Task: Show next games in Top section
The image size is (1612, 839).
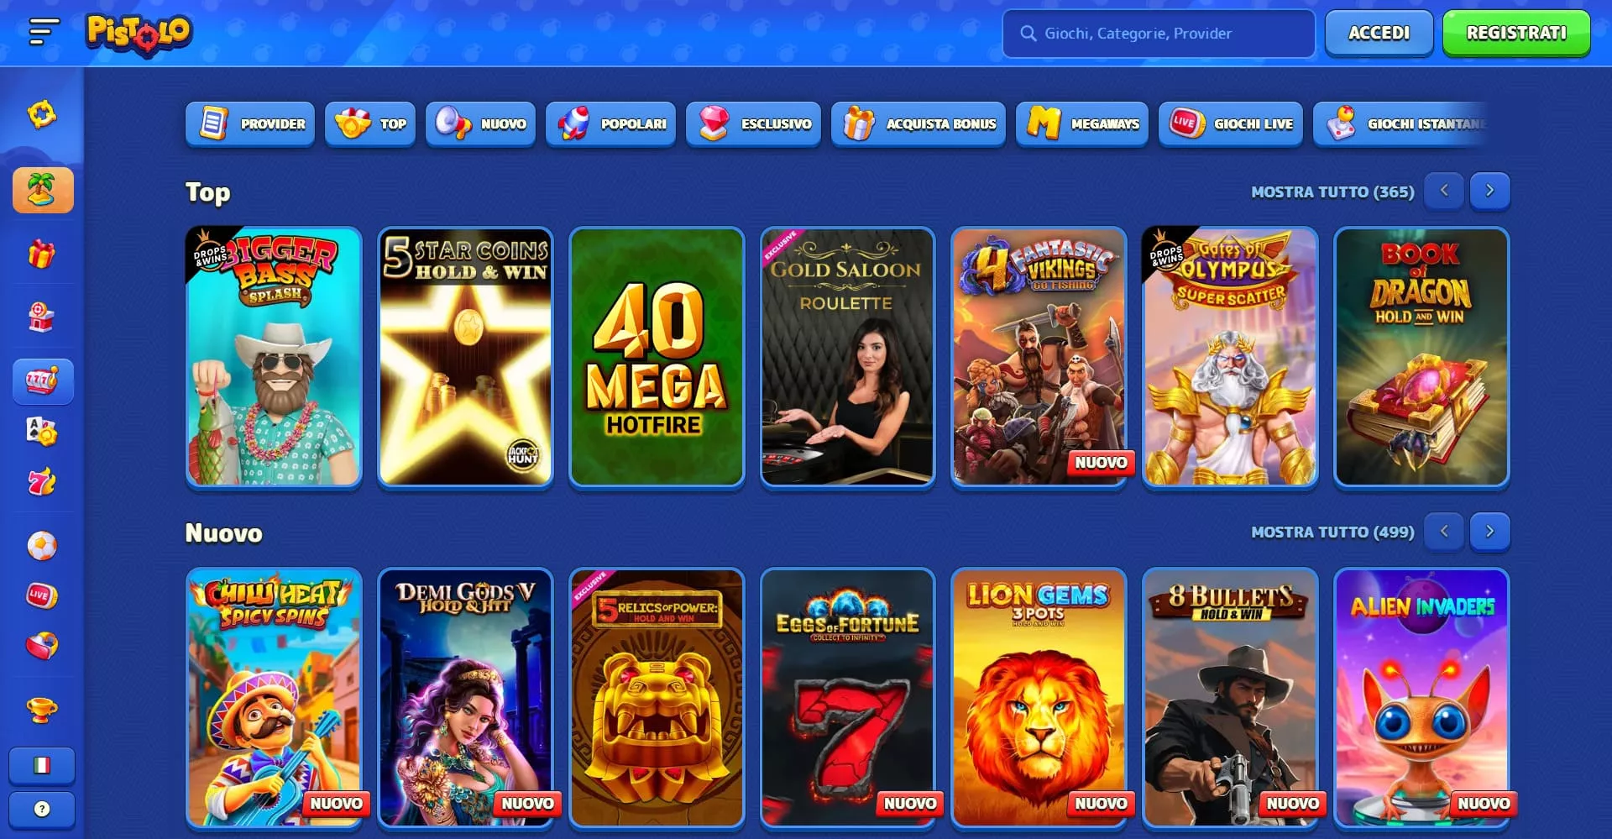Action: point(1489,191)
